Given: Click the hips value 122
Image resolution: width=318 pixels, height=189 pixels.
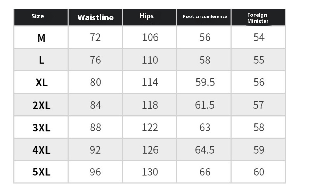Looking at the screenshot, I should tap(150, 128).
